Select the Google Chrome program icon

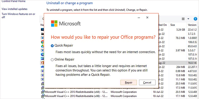[42, 42]
